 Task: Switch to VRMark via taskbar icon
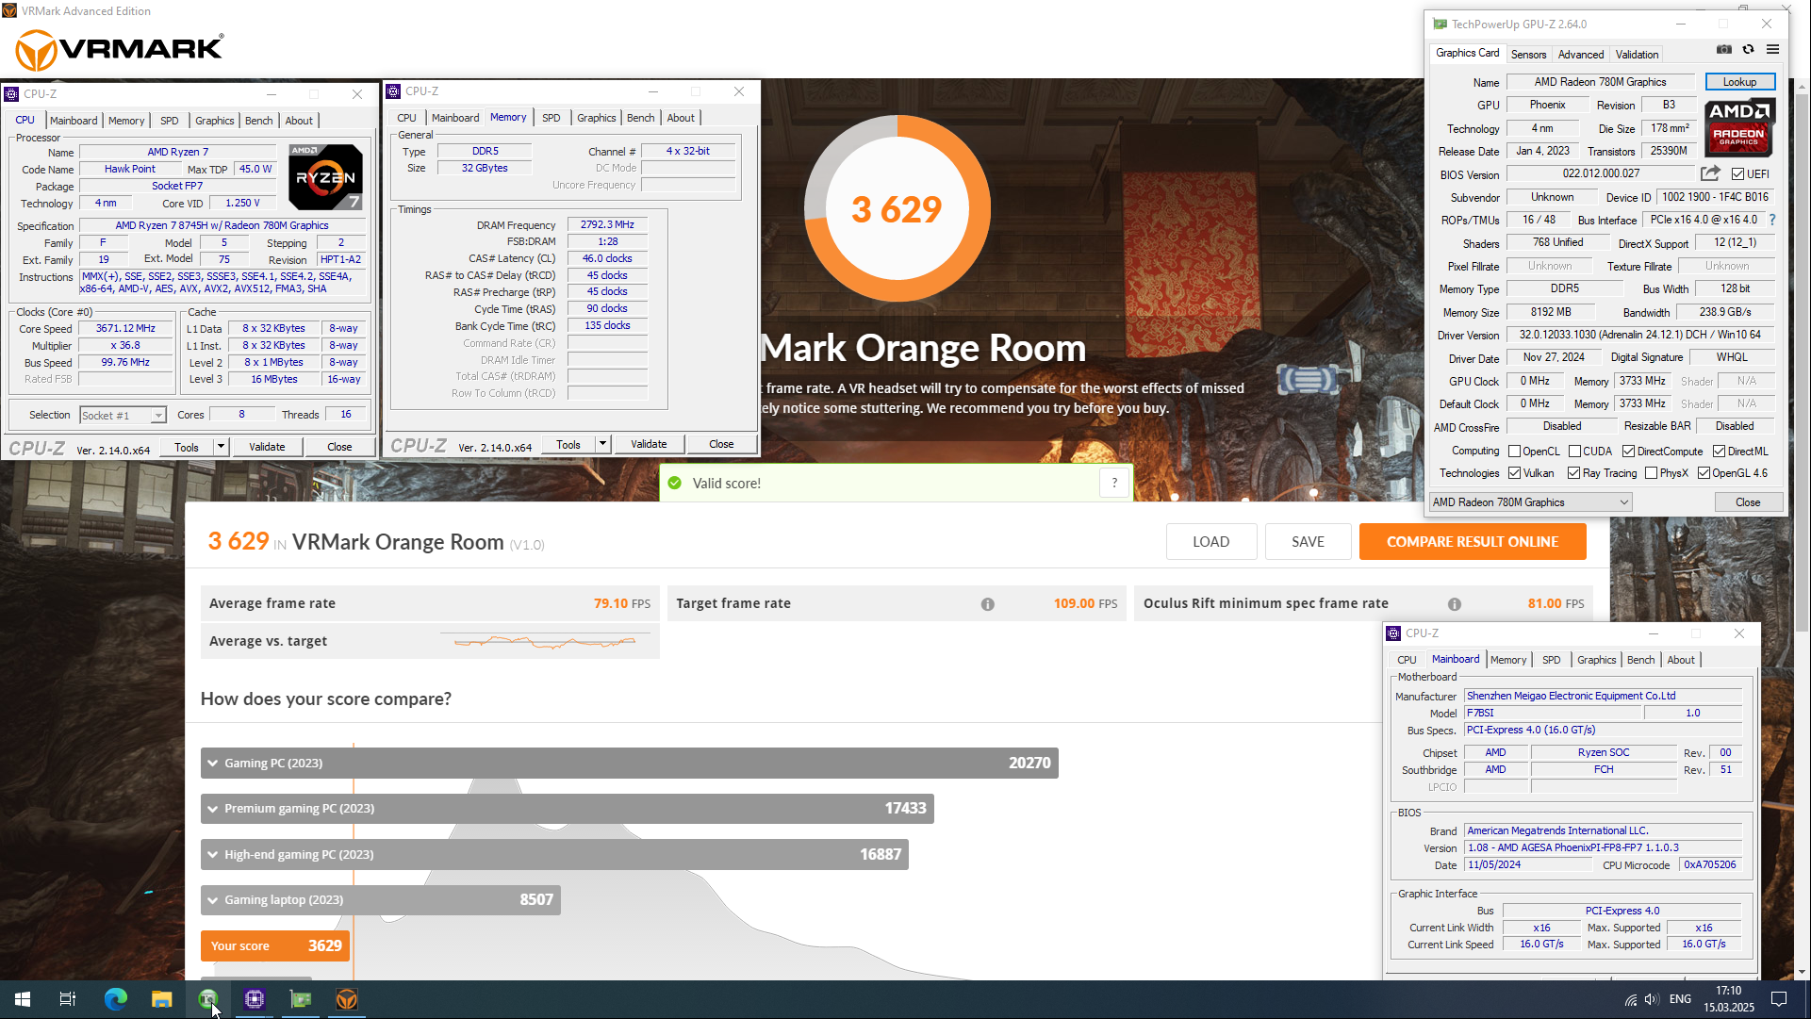pos(347,999)
